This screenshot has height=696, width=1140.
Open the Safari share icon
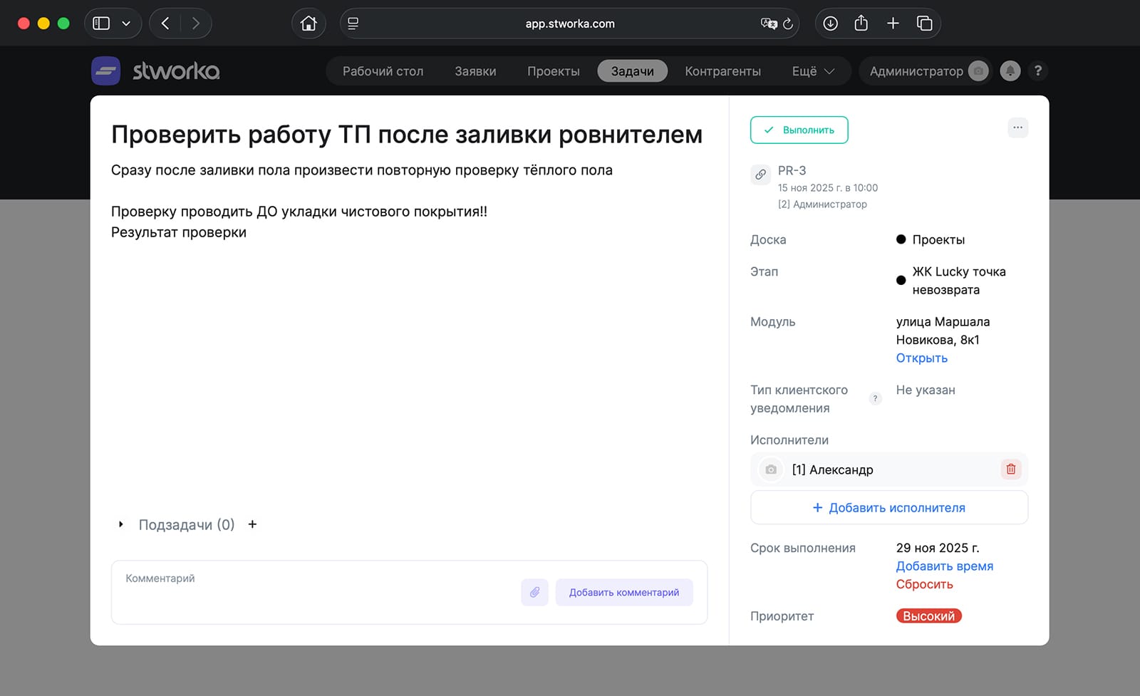860,23
